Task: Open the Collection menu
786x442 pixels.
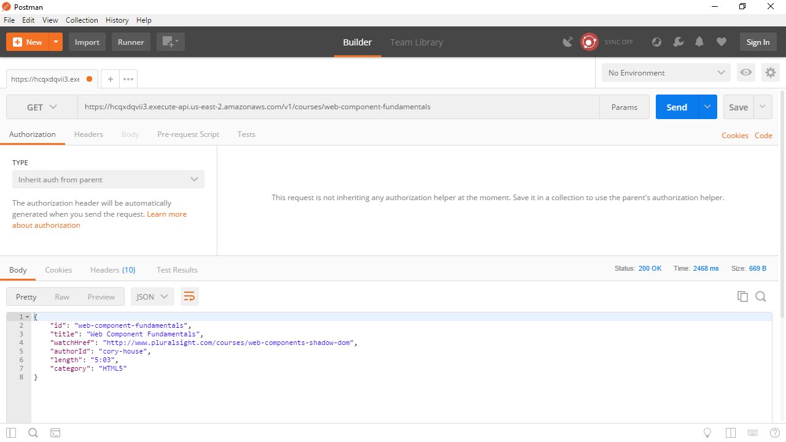Action: (x=82, y=20)
